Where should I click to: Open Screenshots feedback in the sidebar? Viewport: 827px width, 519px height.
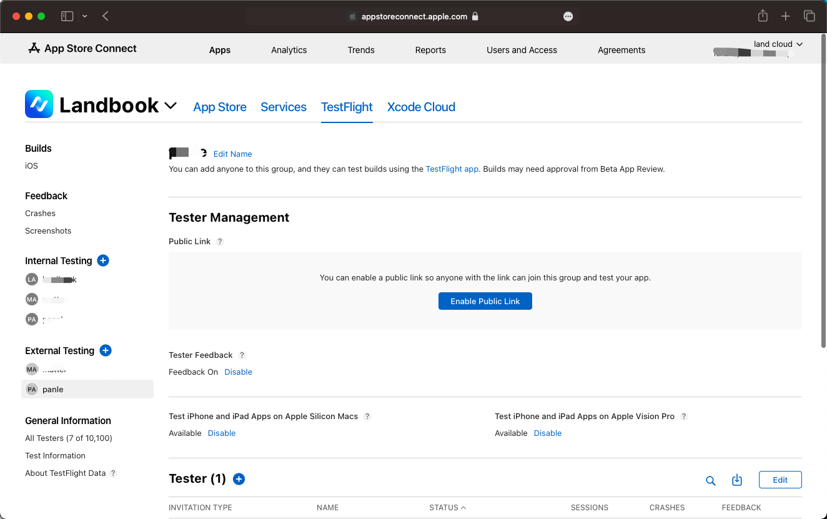click(x=48, y=231)
